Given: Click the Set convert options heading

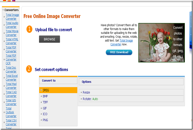Looking at the screenshot, I should [x=51, y=70].
